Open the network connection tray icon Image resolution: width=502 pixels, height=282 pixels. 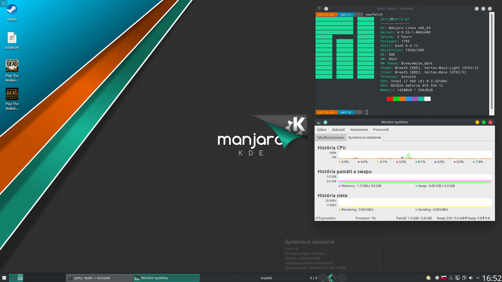pyautogui.click(x=457, y=278)
